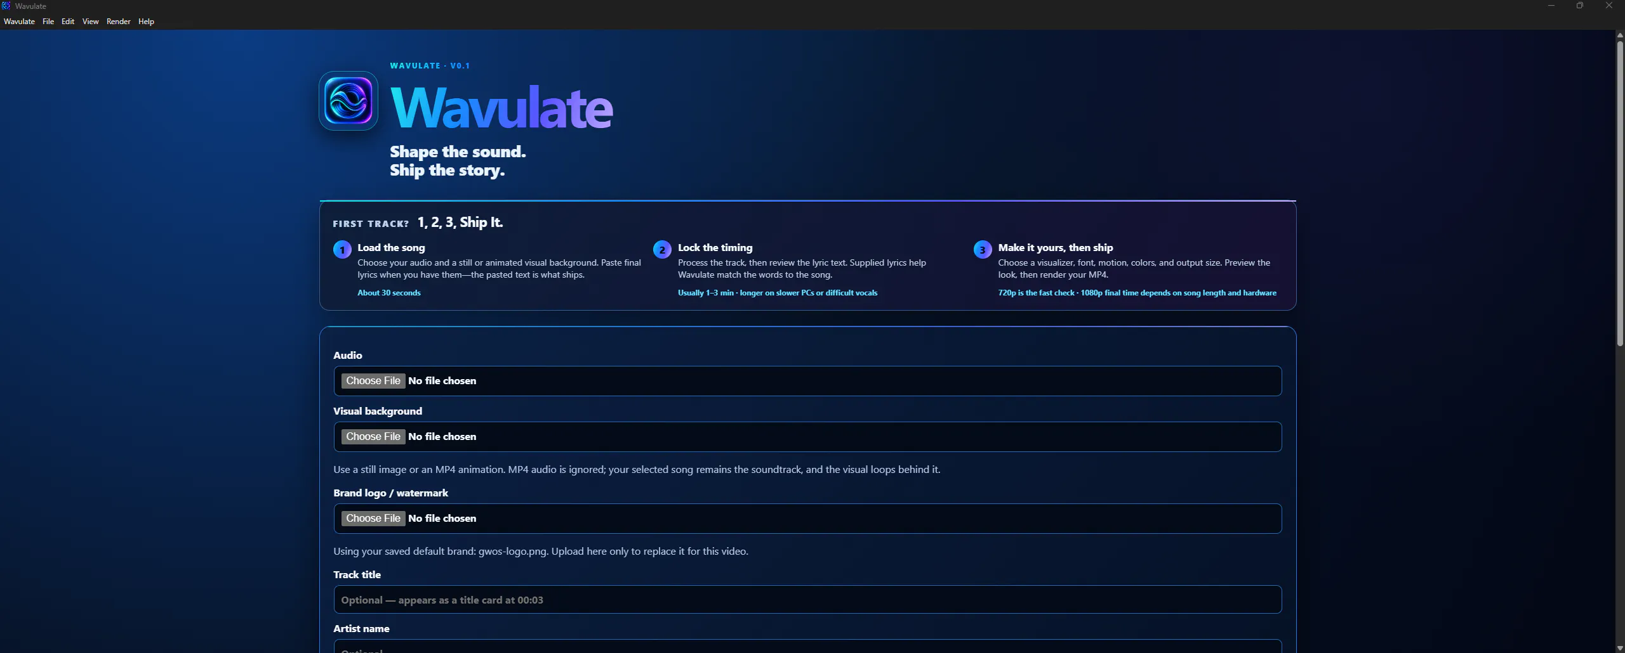Click 'Make it yours, then ship' heading

[1055, 248]
